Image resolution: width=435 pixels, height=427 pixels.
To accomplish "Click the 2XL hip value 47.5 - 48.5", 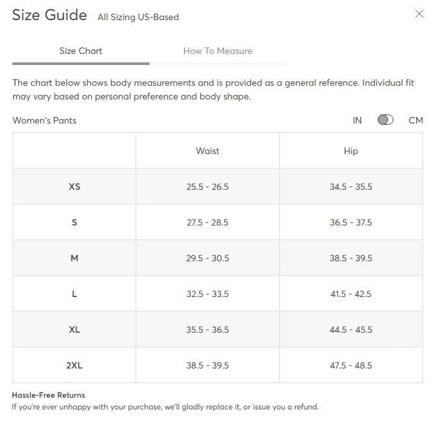I will pyautogui.click(x=351, y=365).
